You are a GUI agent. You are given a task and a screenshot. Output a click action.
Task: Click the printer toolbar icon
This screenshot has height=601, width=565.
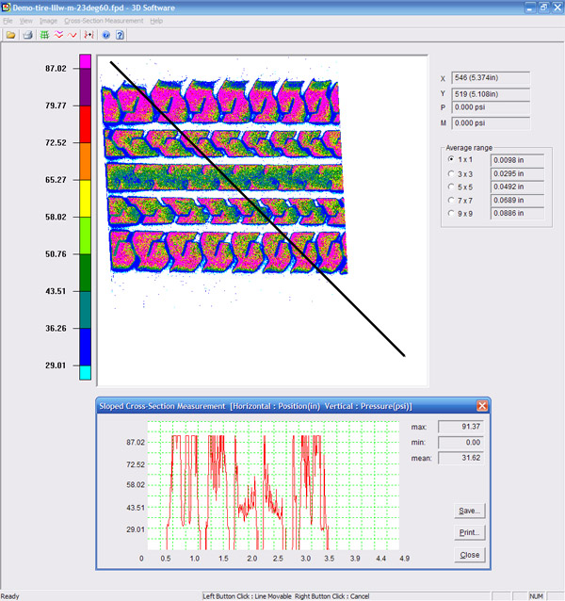[x=27, y=35]
